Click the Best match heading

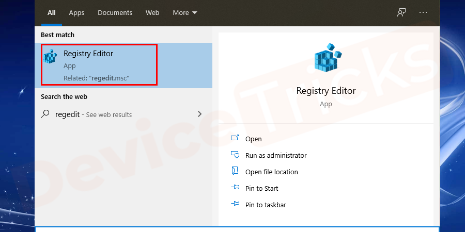pyautogui.click(x=57, y=35)
